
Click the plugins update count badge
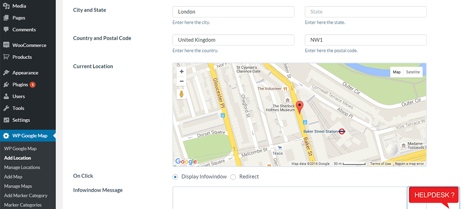(32, 85)
